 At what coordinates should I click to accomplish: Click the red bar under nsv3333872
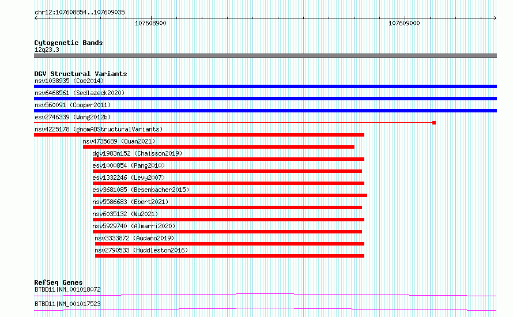click(x=229, y=244)
